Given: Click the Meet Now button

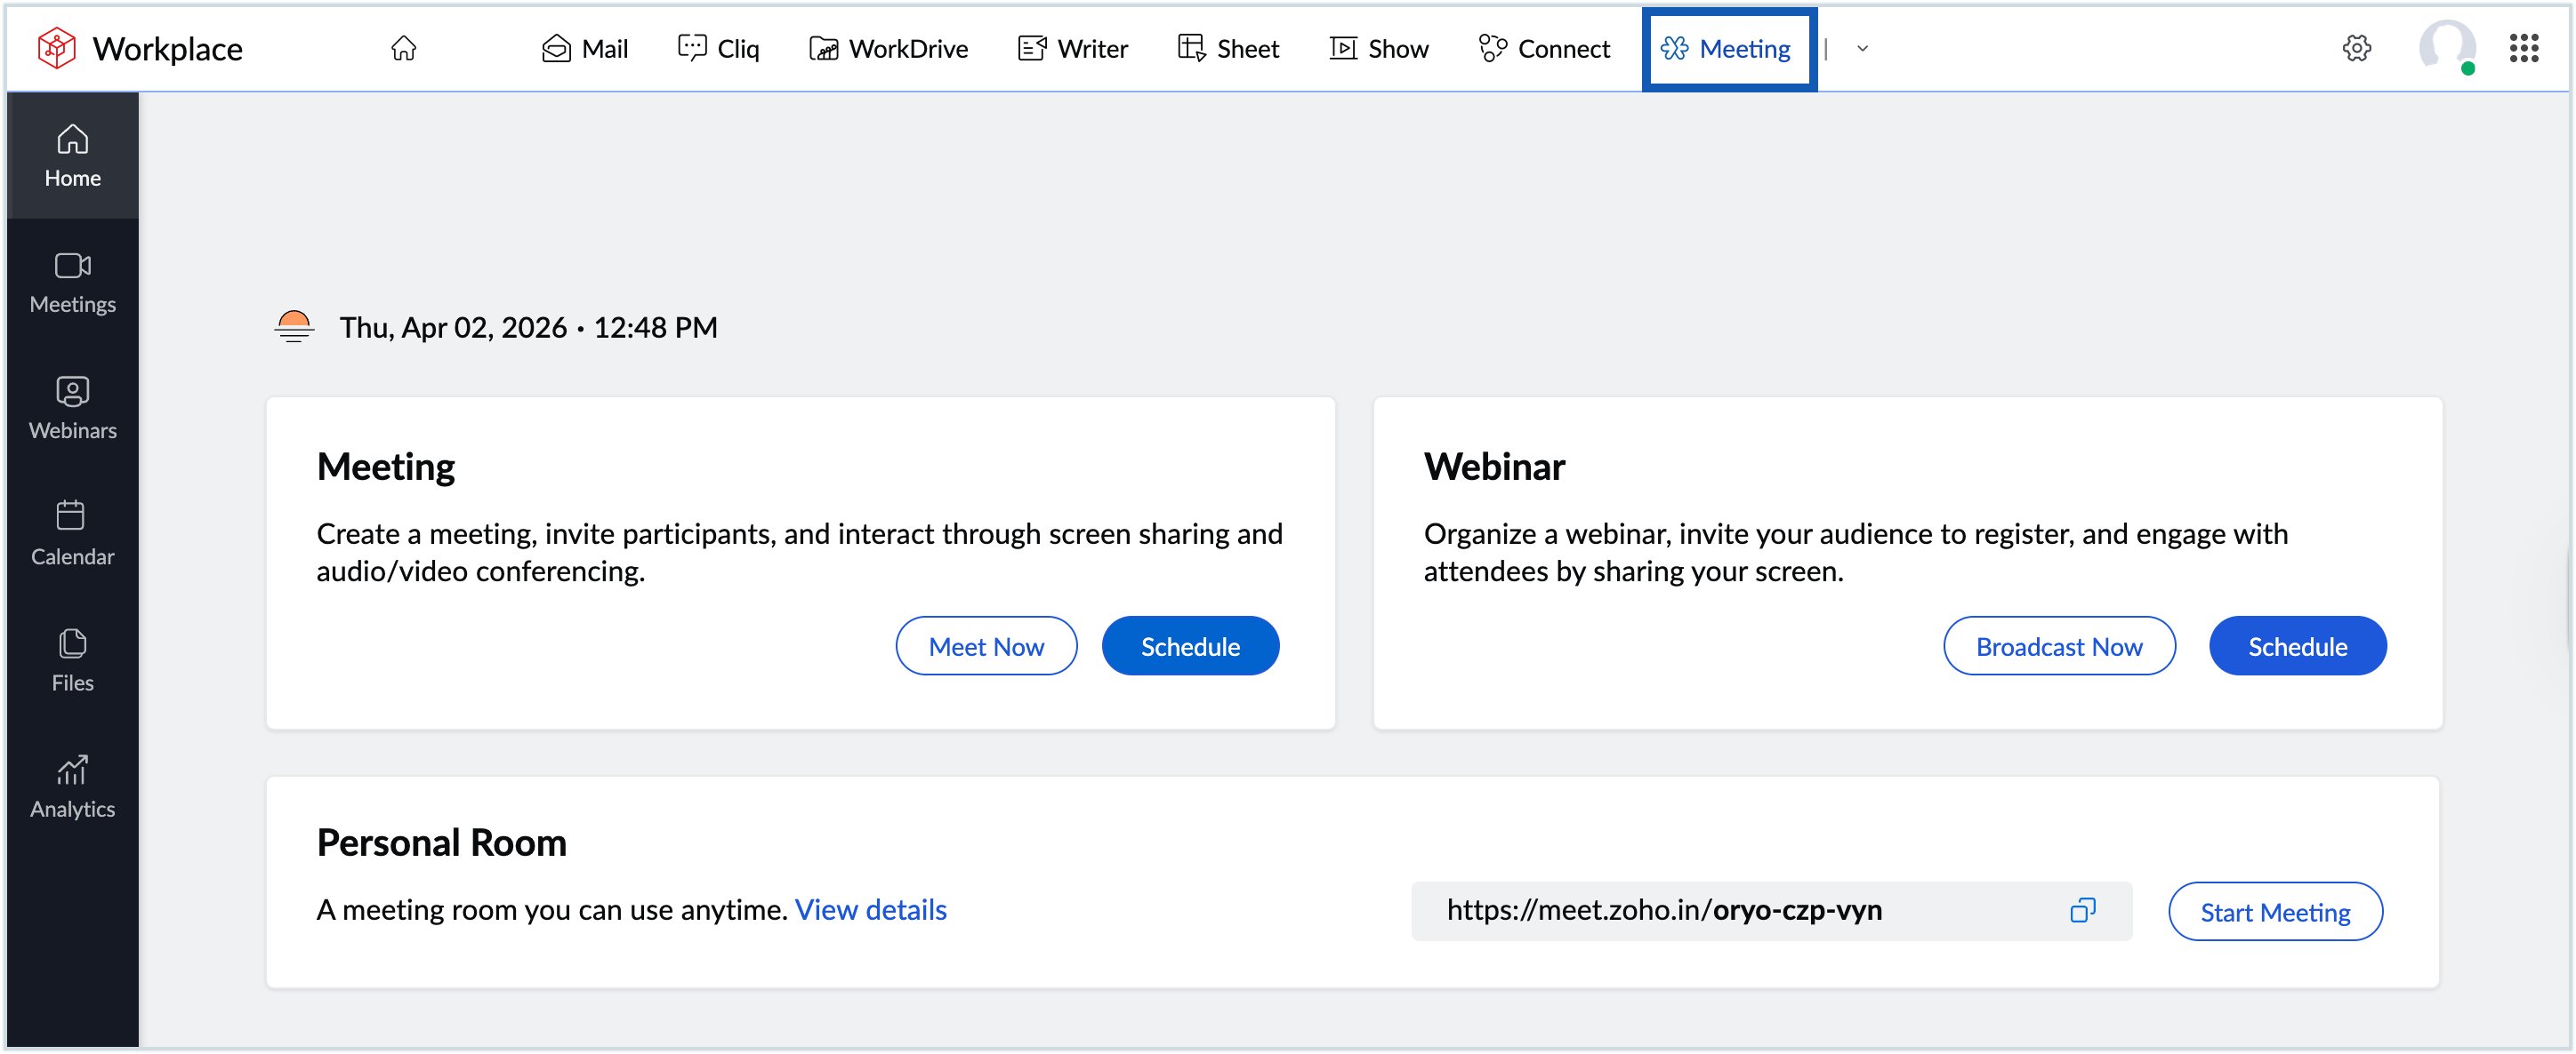Looking at the screenshot, I should coord(986,645).
